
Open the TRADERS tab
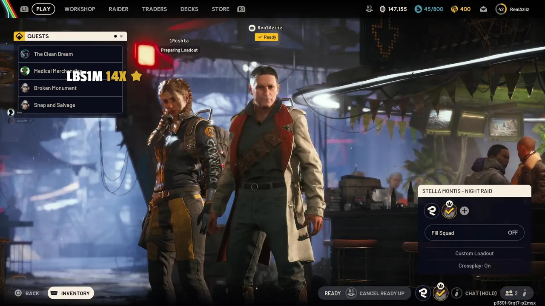(155, 9)
